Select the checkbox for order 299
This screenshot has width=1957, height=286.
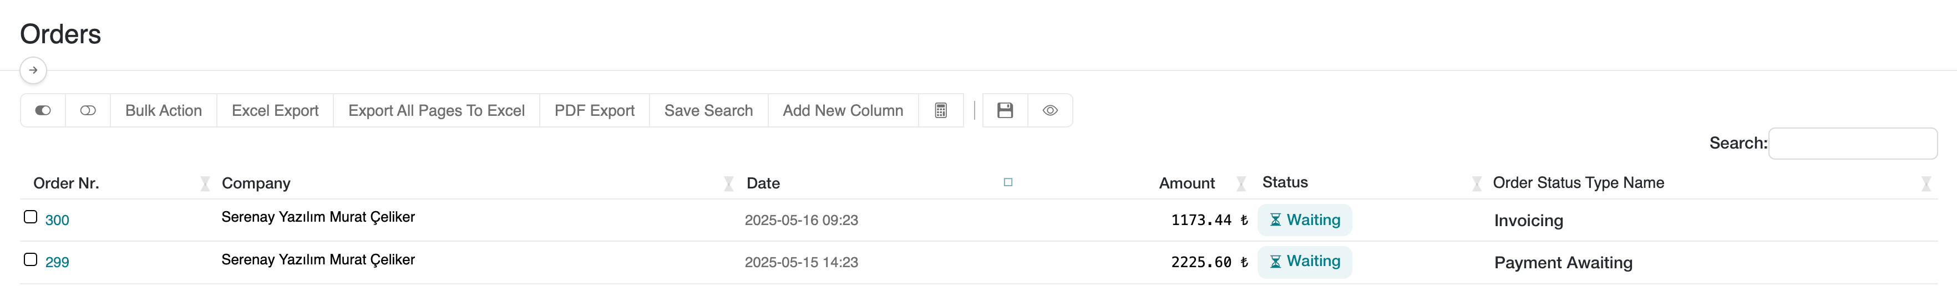pos(31,259)
